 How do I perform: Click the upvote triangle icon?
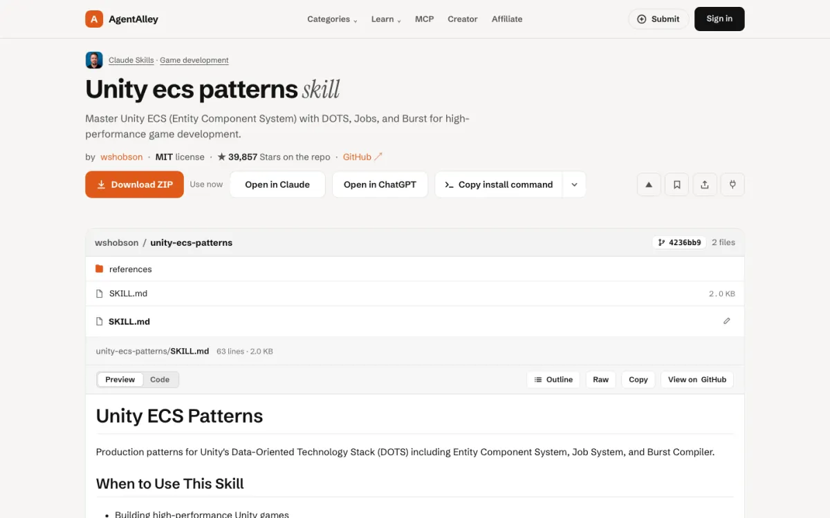tap(649, 184)
